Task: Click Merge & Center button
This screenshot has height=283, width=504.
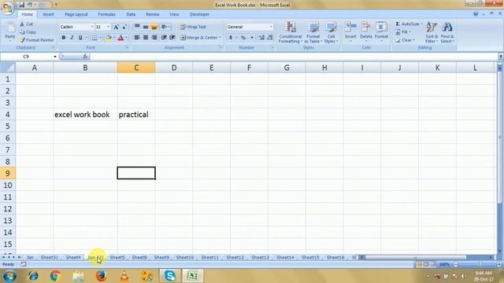Action: point(198,38)
